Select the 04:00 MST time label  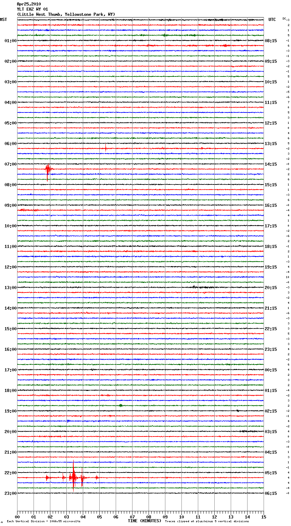11,103
